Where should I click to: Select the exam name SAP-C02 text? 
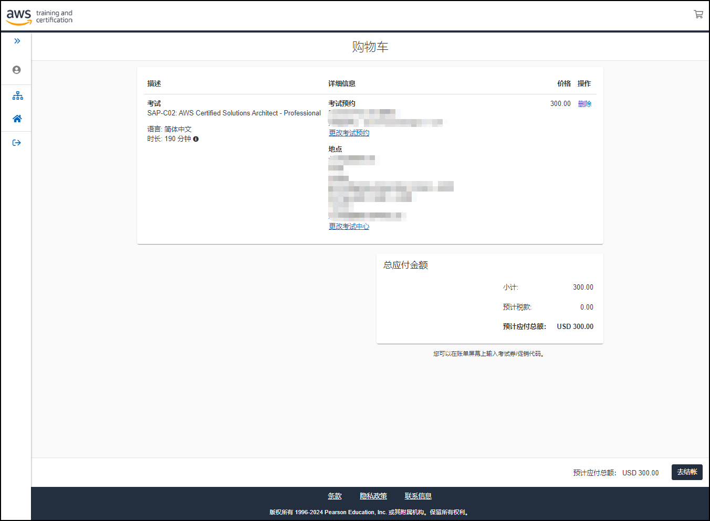tap(234, 113)
